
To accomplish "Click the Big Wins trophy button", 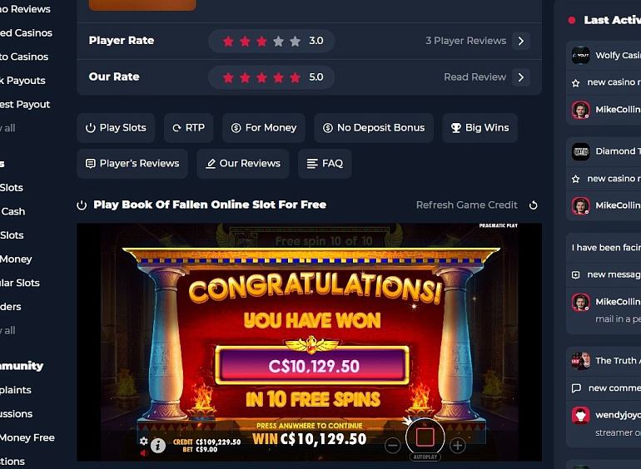I will pos(480,128).
